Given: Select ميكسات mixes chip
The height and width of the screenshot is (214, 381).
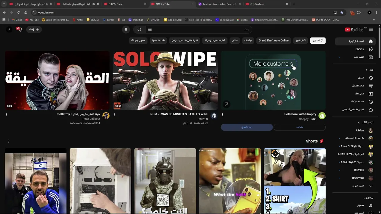Looking at the screenshot, I should pyautogui.click(x=248, y=40).
